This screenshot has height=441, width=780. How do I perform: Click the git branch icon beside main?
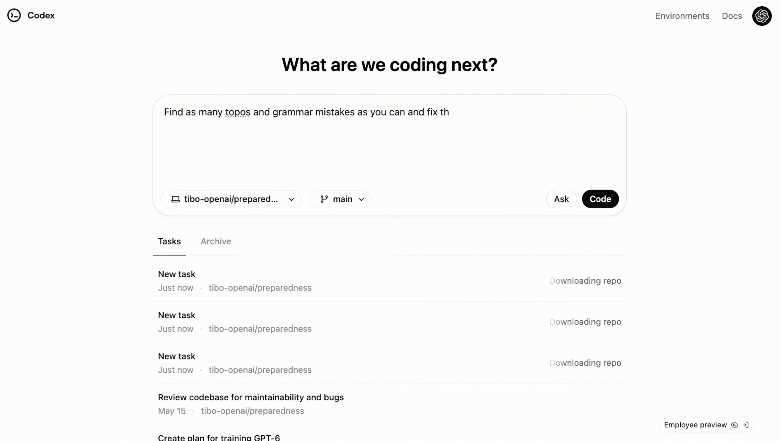[x=324, y=199]
